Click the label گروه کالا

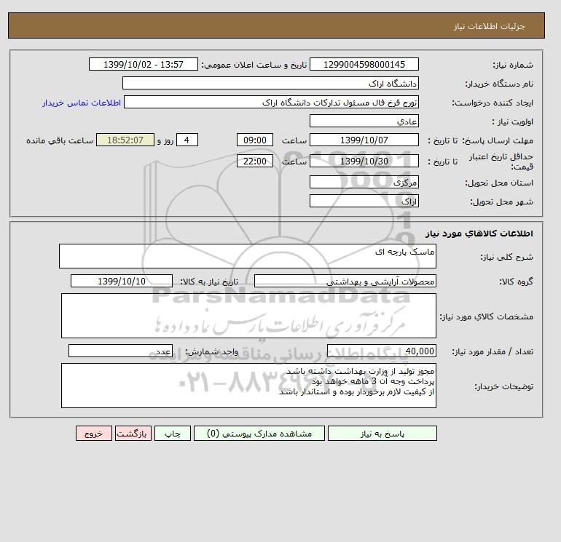pyautogui.click(x=516, y=282)
